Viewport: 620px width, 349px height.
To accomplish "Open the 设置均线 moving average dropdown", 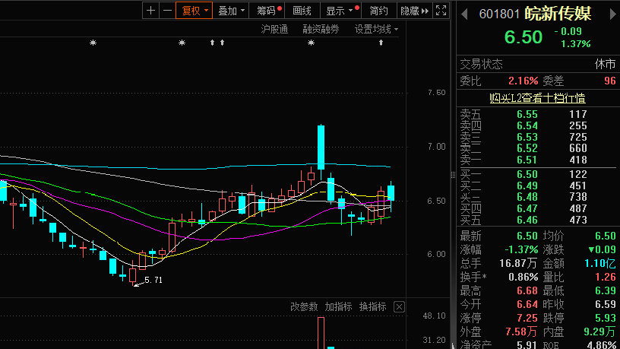I will (x=376, y=29).
